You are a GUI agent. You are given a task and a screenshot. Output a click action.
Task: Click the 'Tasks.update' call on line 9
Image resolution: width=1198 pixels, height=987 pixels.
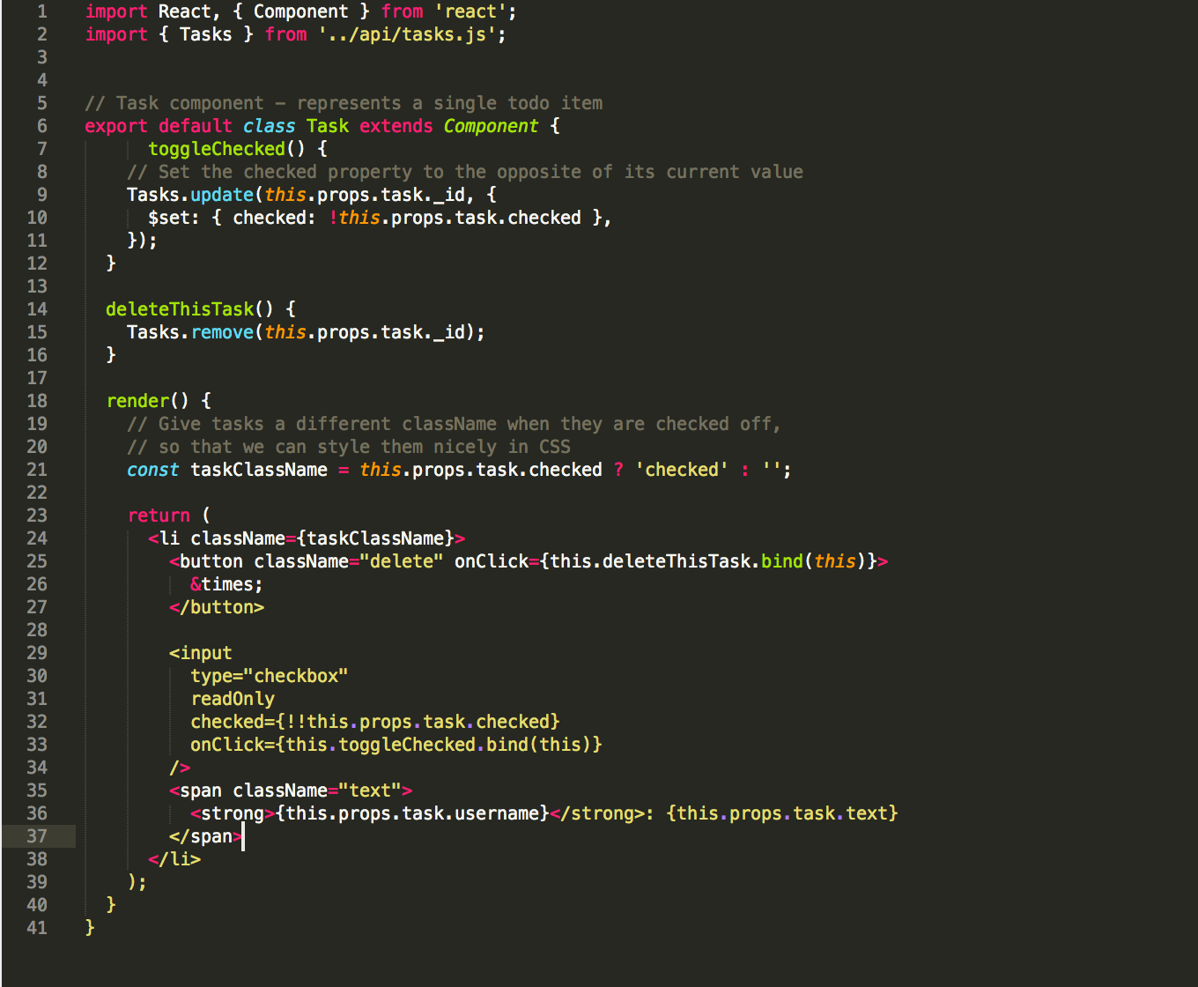pyautogui.click(x=192, y=194)
